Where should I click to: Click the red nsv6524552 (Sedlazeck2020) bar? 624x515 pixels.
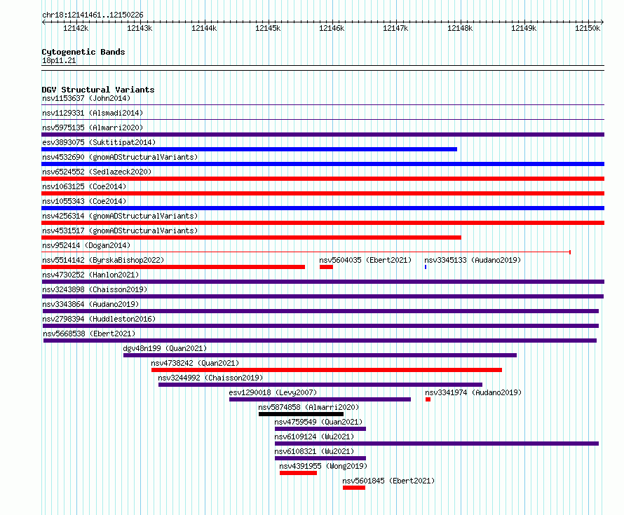tap(323, 179)
